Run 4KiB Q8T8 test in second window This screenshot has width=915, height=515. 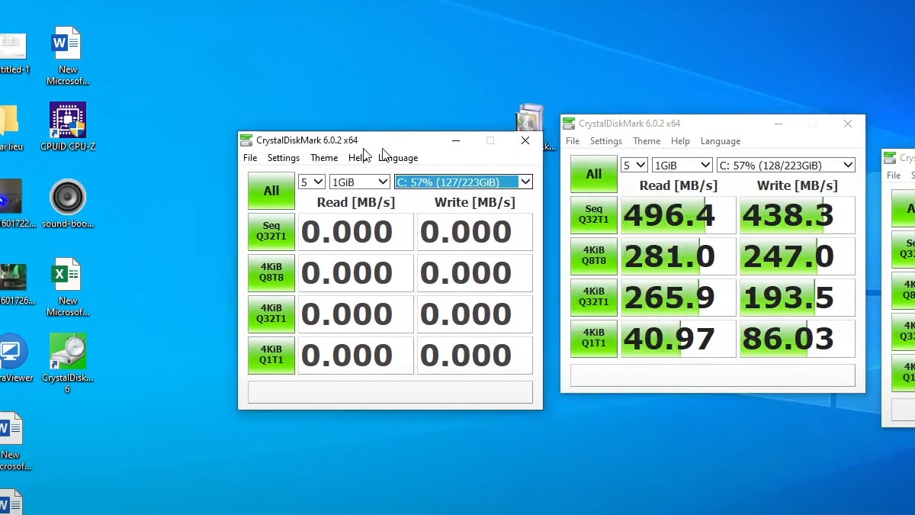(x=594, y=256)
